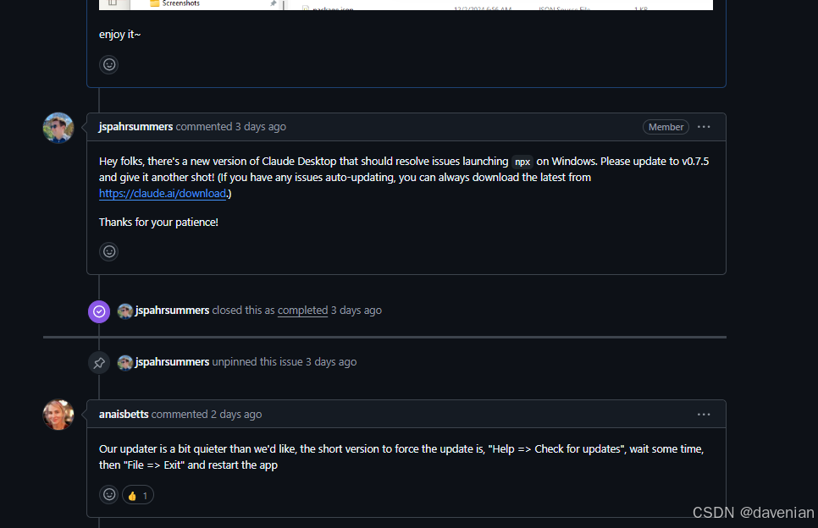Open the screenshot image above "enjoy it~"
The height and width of the screenshot is (528, 818).
[x=406, y=4]
